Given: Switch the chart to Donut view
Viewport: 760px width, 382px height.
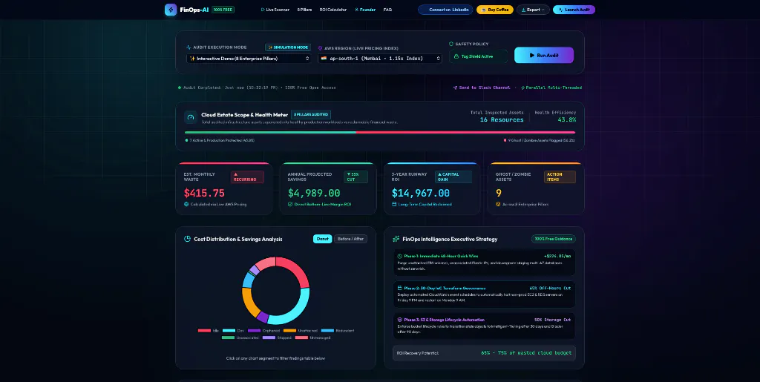Looking at the screenshot, I should (322, 239).
